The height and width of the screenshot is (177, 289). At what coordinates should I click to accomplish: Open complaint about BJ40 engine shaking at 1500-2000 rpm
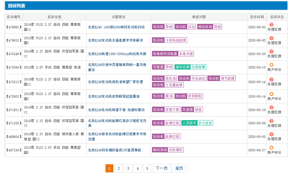116,27
